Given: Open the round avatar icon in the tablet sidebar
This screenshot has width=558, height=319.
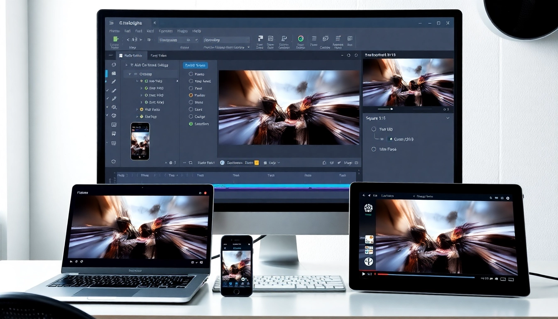Looking at the screenshot, I should coord(368,208).
